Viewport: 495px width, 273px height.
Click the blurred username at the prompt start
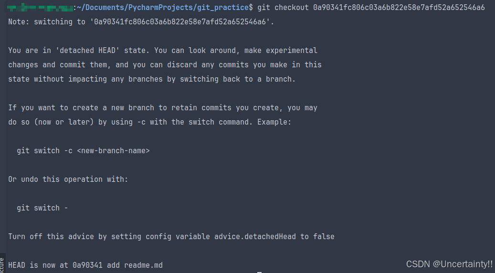pos(40,7)
